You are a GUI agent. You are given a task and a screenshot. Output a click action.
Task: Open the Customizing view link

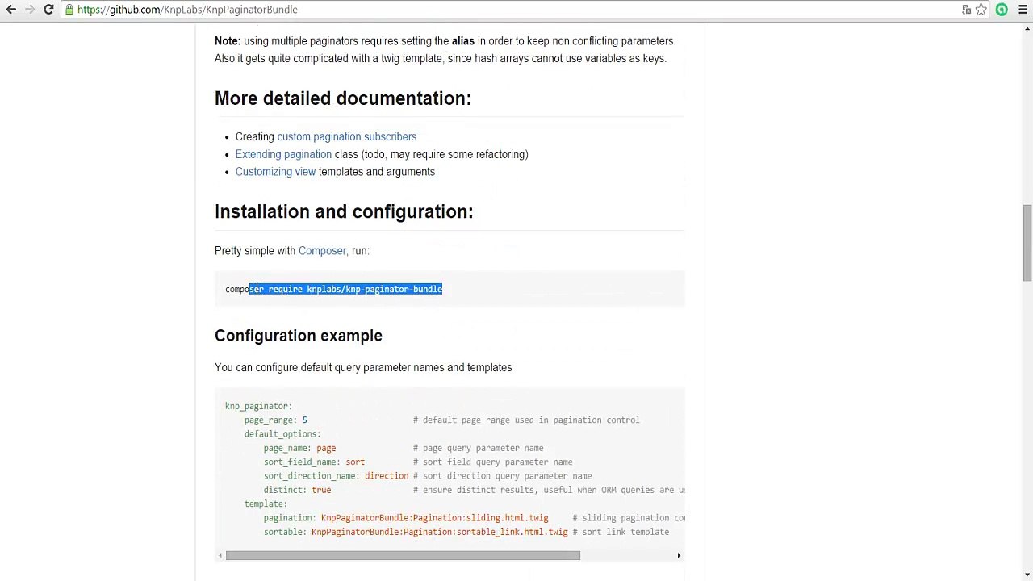pos(275,172)
